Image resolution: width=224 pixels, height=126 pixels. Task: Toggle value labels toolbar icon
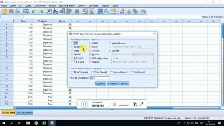point(121,11)
